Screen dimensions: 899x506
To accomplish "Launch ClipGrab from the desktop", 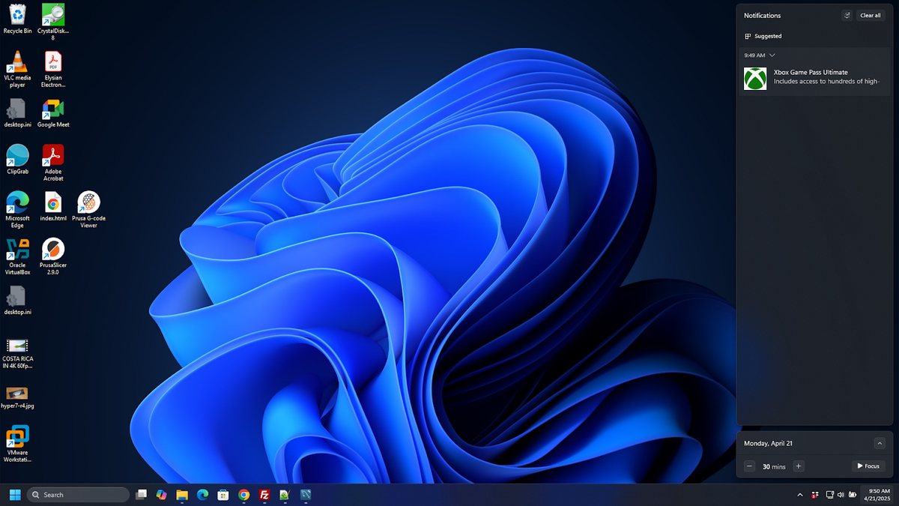I will pos(17,160).
